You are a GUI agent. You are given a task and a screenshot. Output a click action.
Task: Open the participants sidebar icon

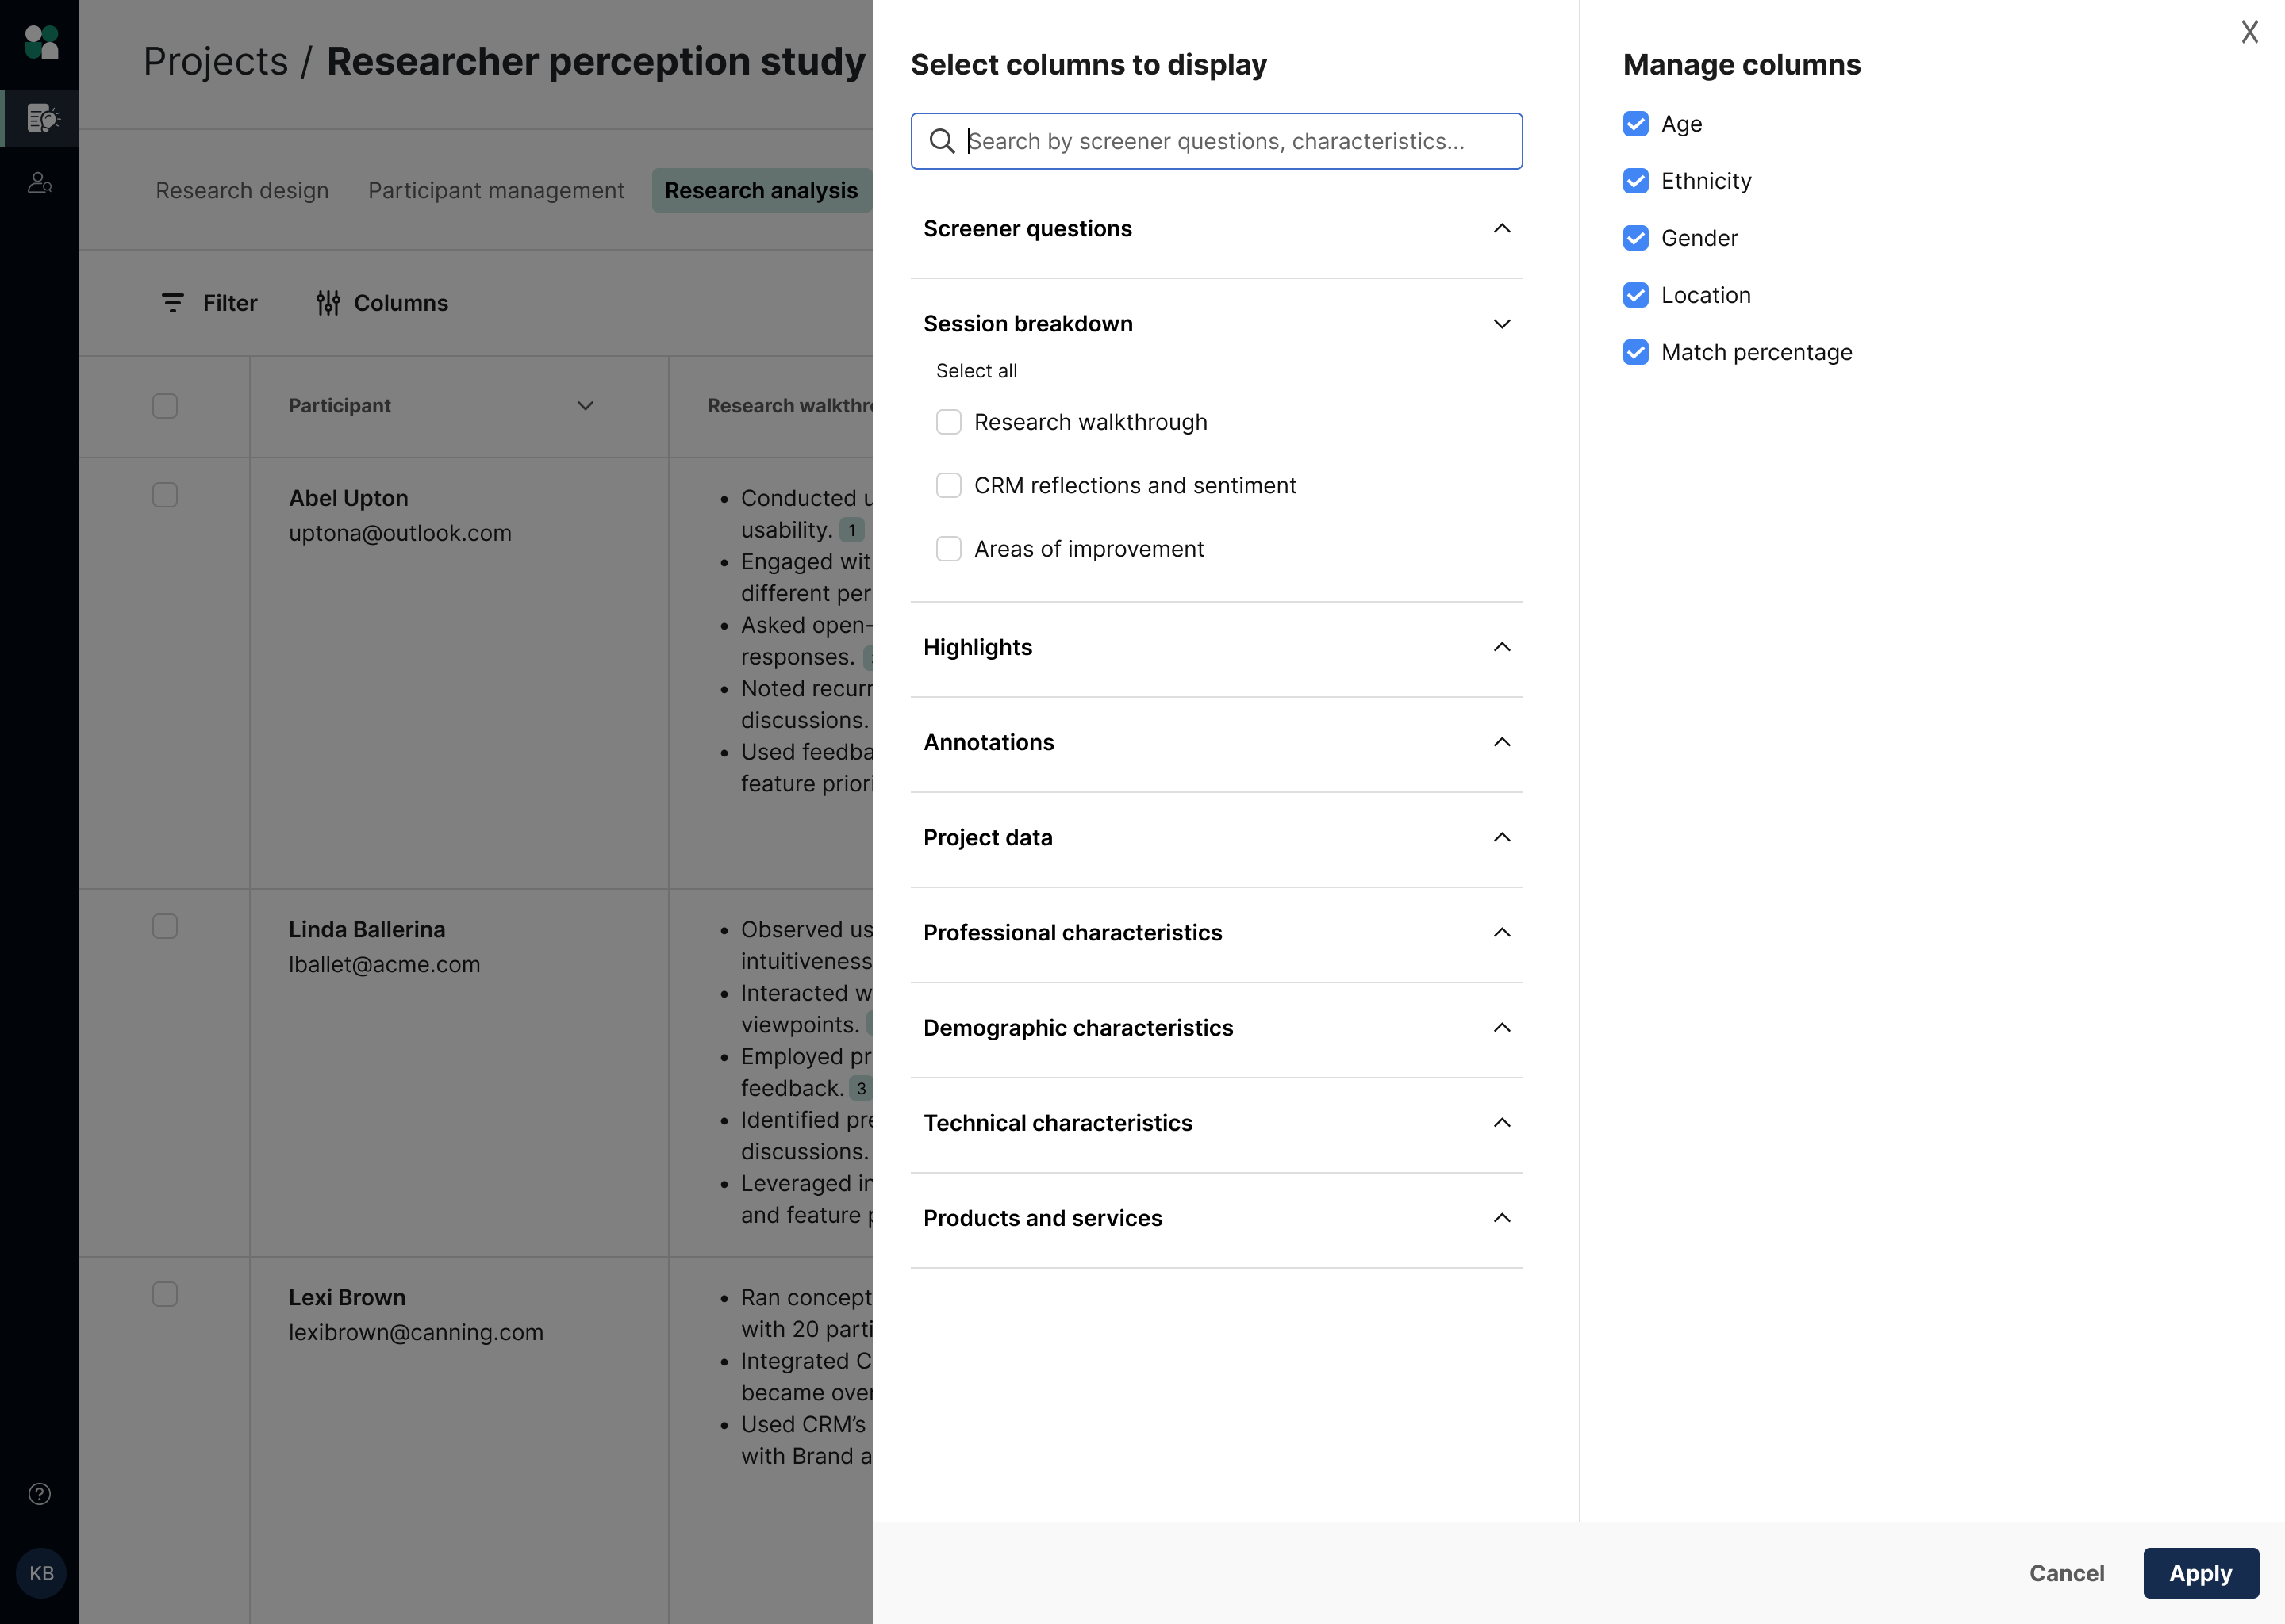(x=40, y=183)
